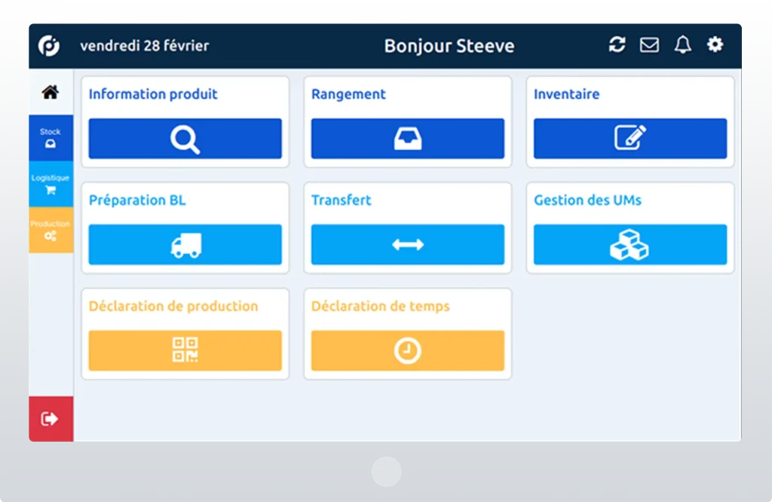Click the Gestion des UMs title
The width and height of the screenshot is (772, 502).
(x=587, y=200)
